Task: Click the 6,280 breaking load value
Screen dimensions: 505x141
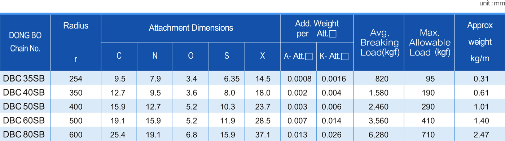Action: (x=379, y=135)
